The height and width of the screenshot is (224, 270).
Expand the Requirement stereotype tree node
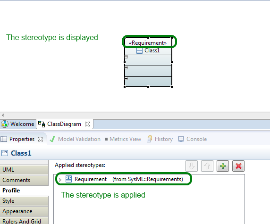click(60, 180)
